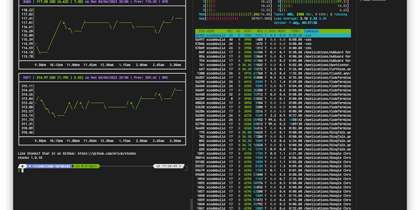Click the Apple logo icon in the prompt

pyautogui.click(x=22, y=166)
